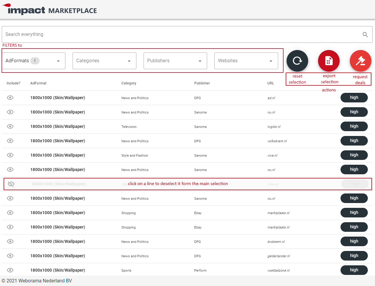Viewport: 375px width, 286px height.
Task: Open the AdFormats filter dropdown
Action: coord(34,61)
